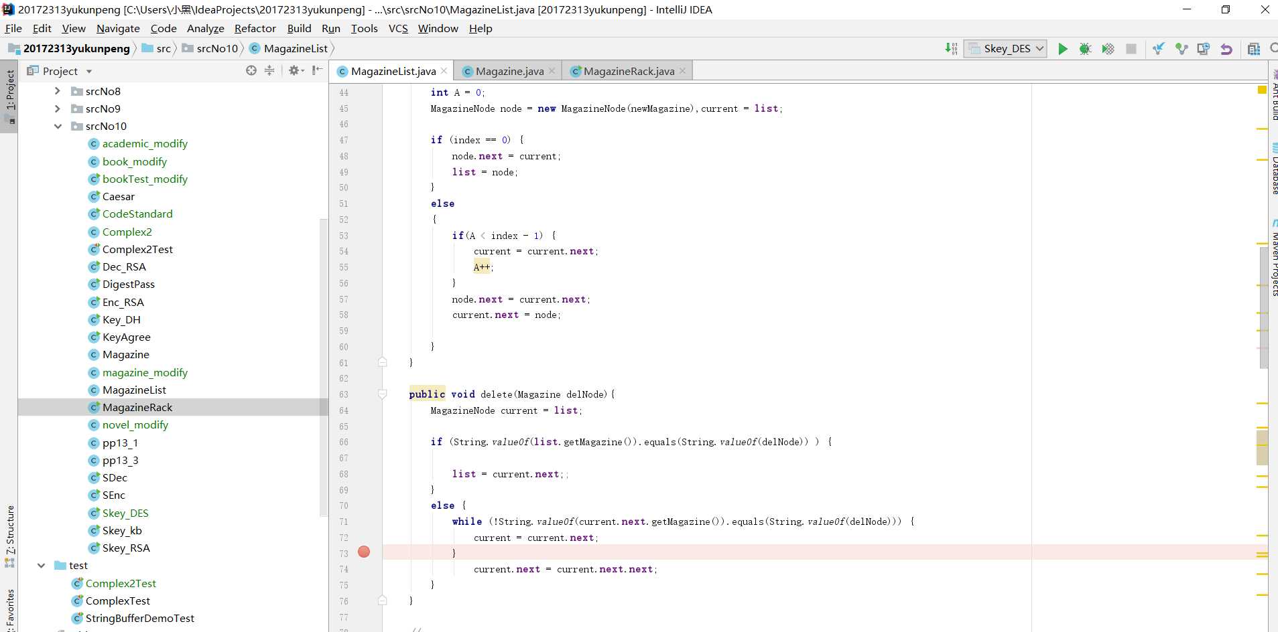Update project from VCS icon
This screenshot has height=632, width=1278.
[1158, 49]
